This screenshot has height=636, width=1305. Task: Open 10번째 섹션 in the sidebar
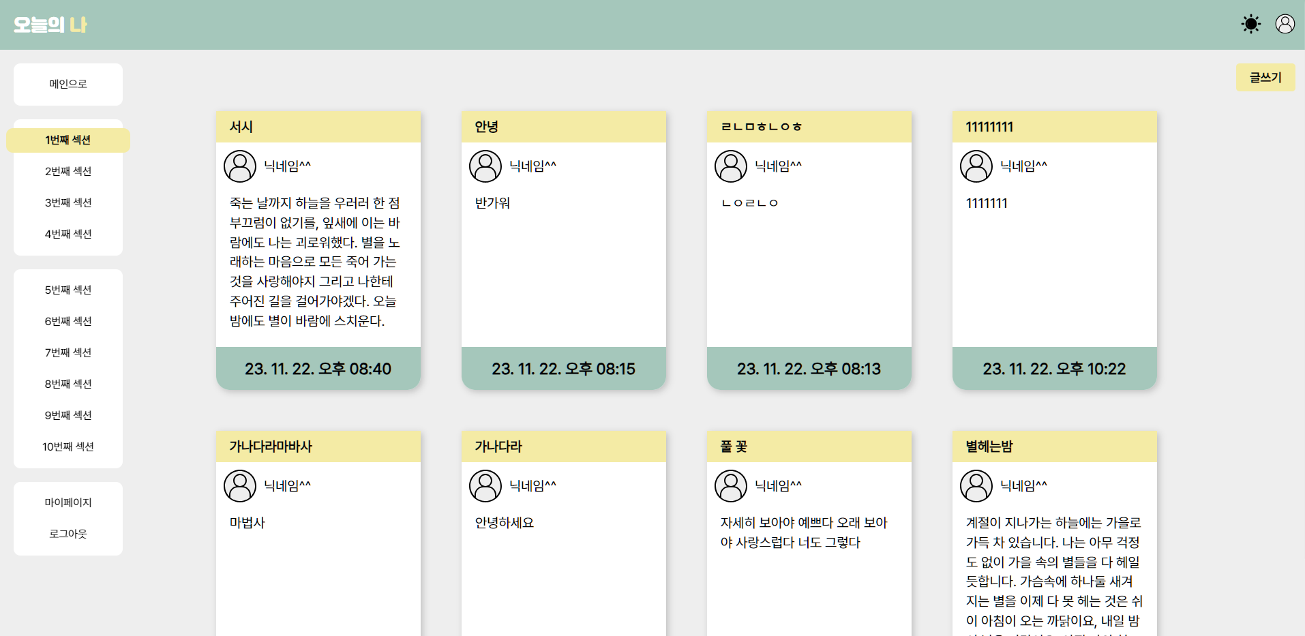click(68, 446)
